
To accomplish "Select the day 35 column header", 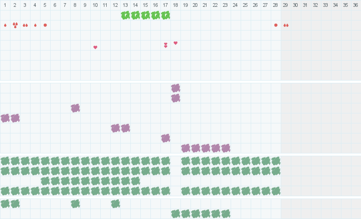I will click(346, 5).
